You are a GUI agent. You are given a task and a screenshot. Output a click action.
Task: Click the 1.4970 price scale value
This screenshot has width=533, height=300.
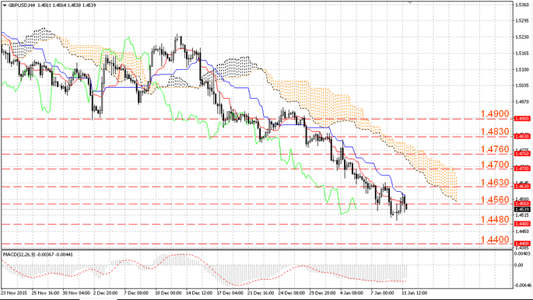(x=521, y=102)
